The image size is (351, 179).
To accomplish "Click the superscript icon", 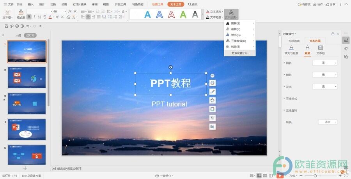I will 57,17.
